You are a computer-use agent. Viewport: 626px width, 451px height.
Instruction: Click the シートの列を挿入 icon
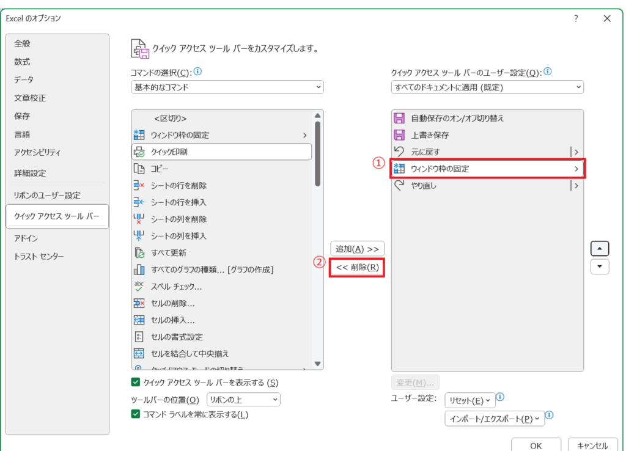point(139,236)
